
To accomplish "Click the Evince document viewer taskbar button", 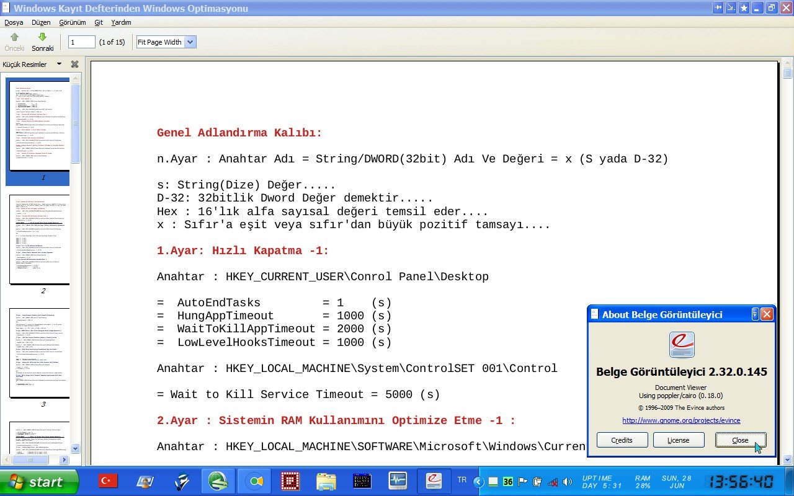I will click(x=433, y=481).
